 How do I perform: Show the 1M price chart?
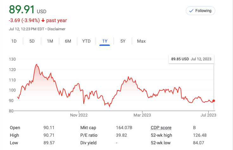[50, 41]
